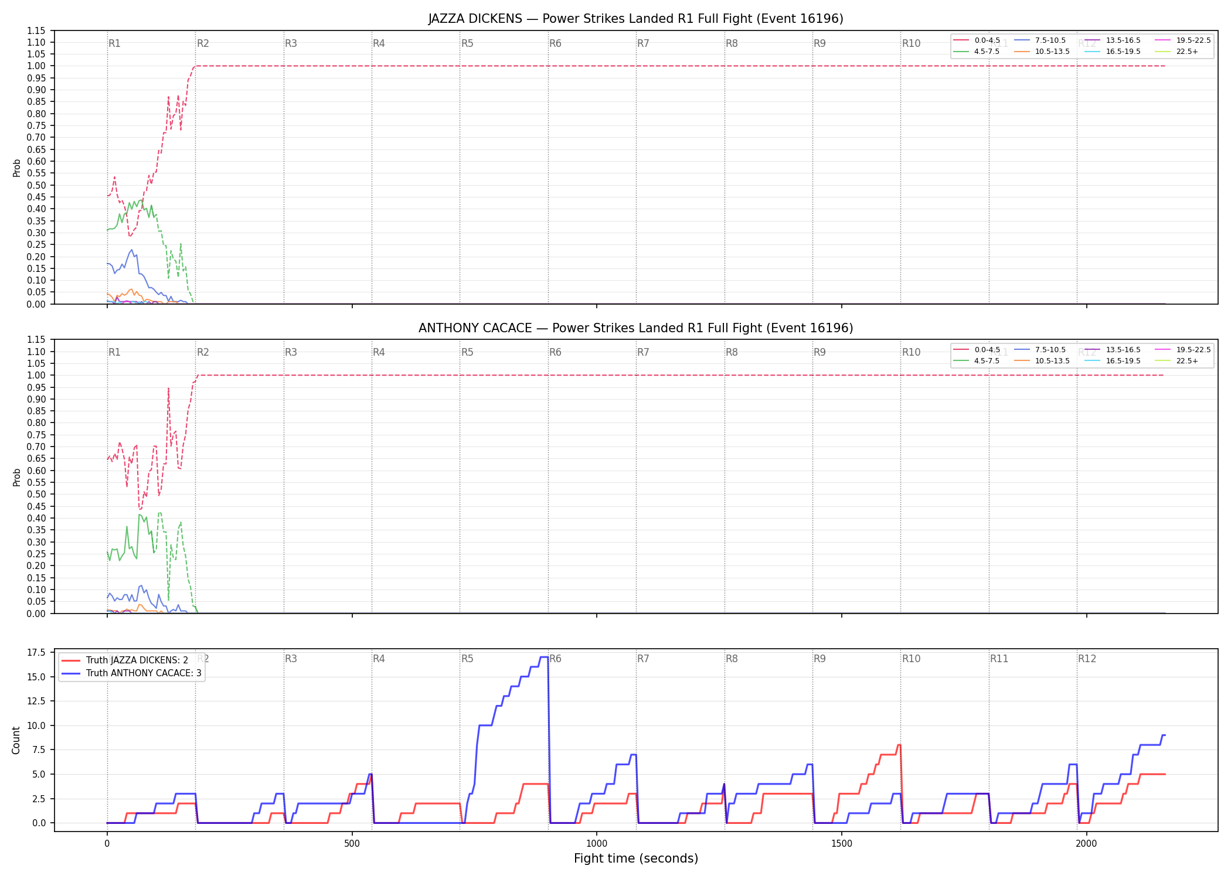Screen dimensions: 1231x879
Task: Click R10 round marker in Count chart
Action: coord(911,659)
